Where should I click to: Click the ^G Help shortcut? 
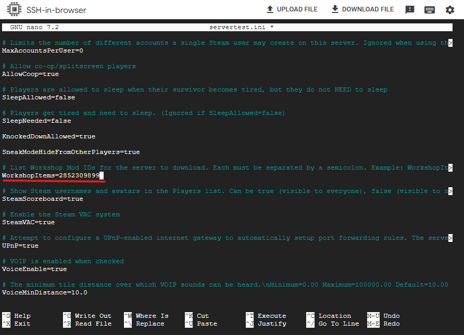pyautogui.click(x=16, y=316)
